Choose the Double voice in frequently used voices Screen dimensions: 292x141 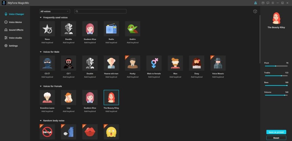coord(68,29)
